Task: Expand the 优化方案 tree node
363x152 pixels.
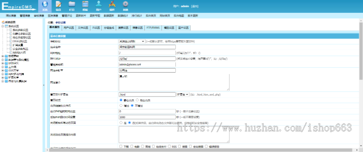Action: [x=3, y=70]
